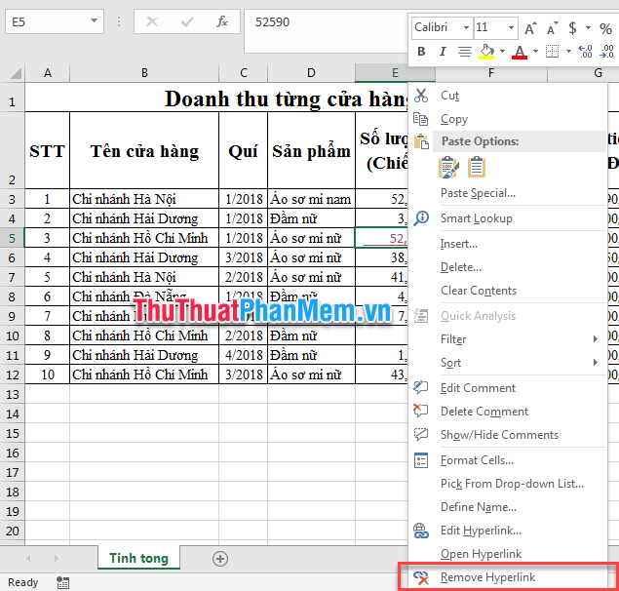The image size is (619, 591).
Task: Click the Center align icon
Action: coord(465,52)
